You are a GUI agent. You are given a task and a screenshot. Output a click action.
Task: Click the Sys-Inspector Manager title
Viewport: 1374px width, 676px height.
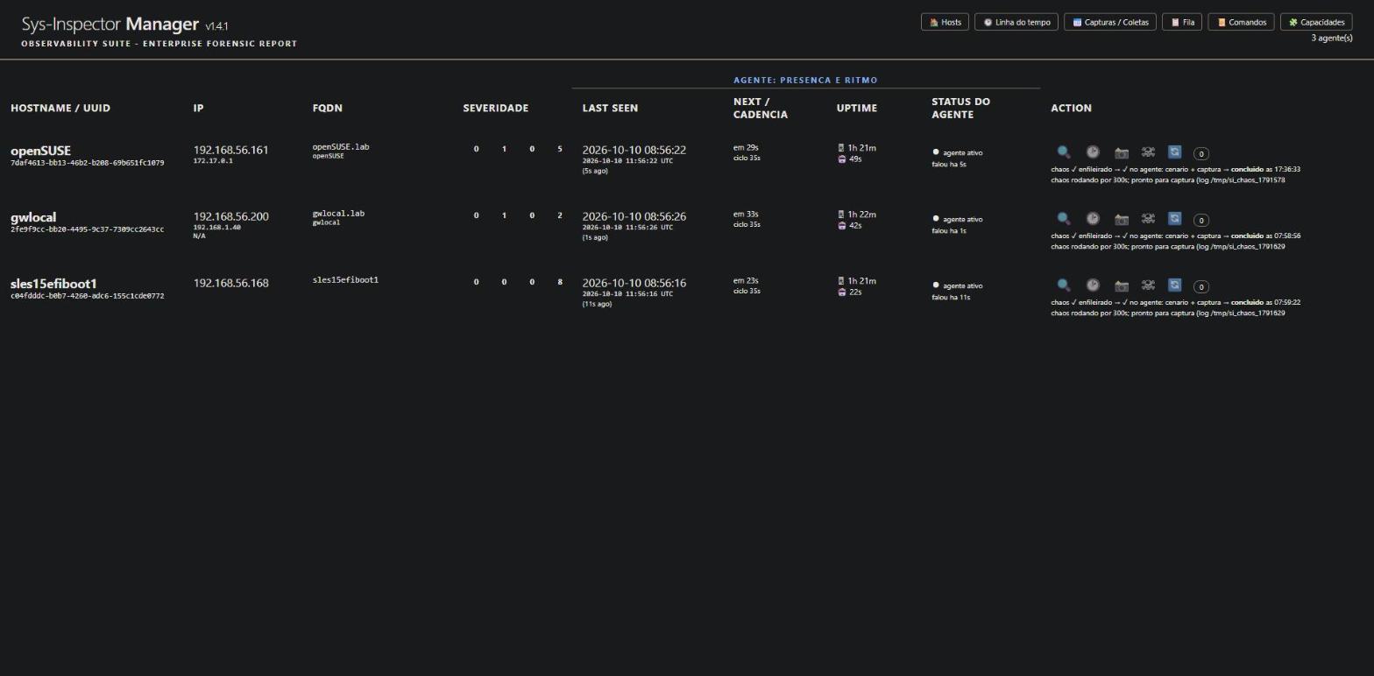110,24
